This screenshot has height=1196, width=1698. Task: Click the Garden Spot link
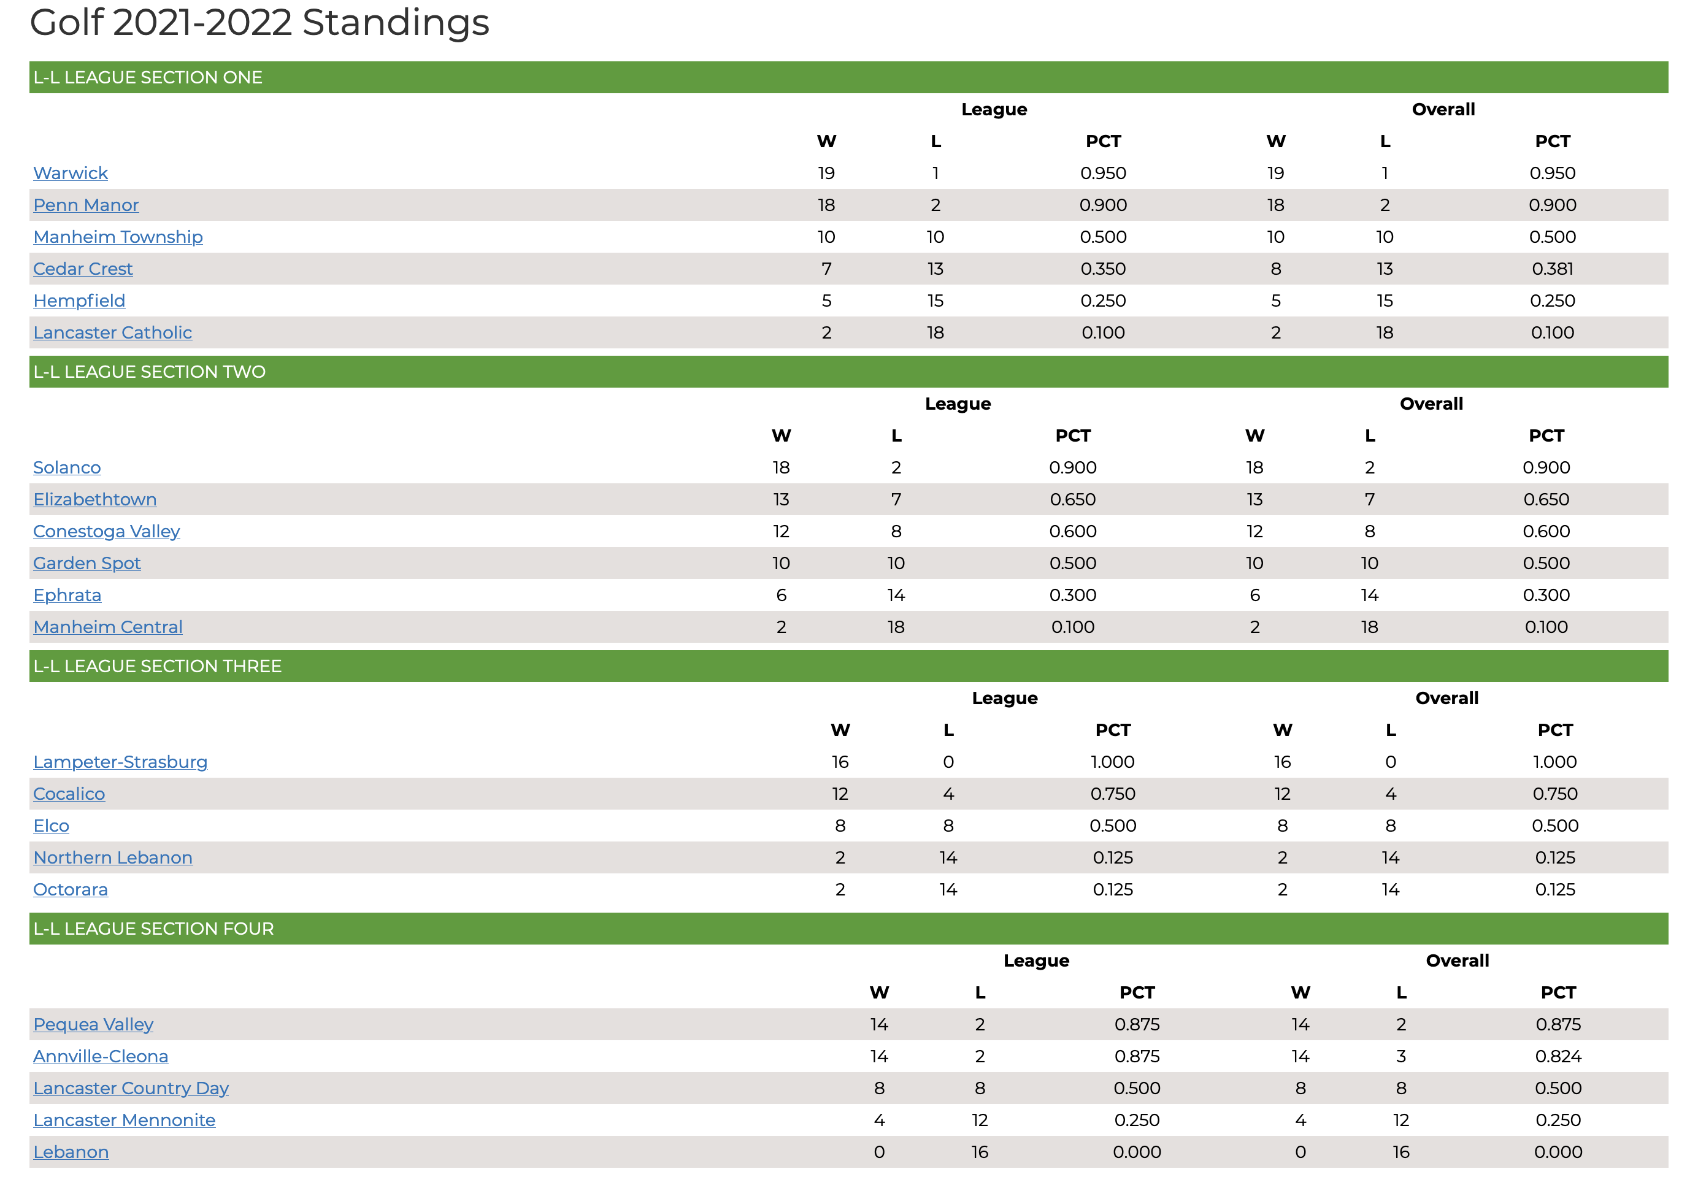(x=86, y=563)
